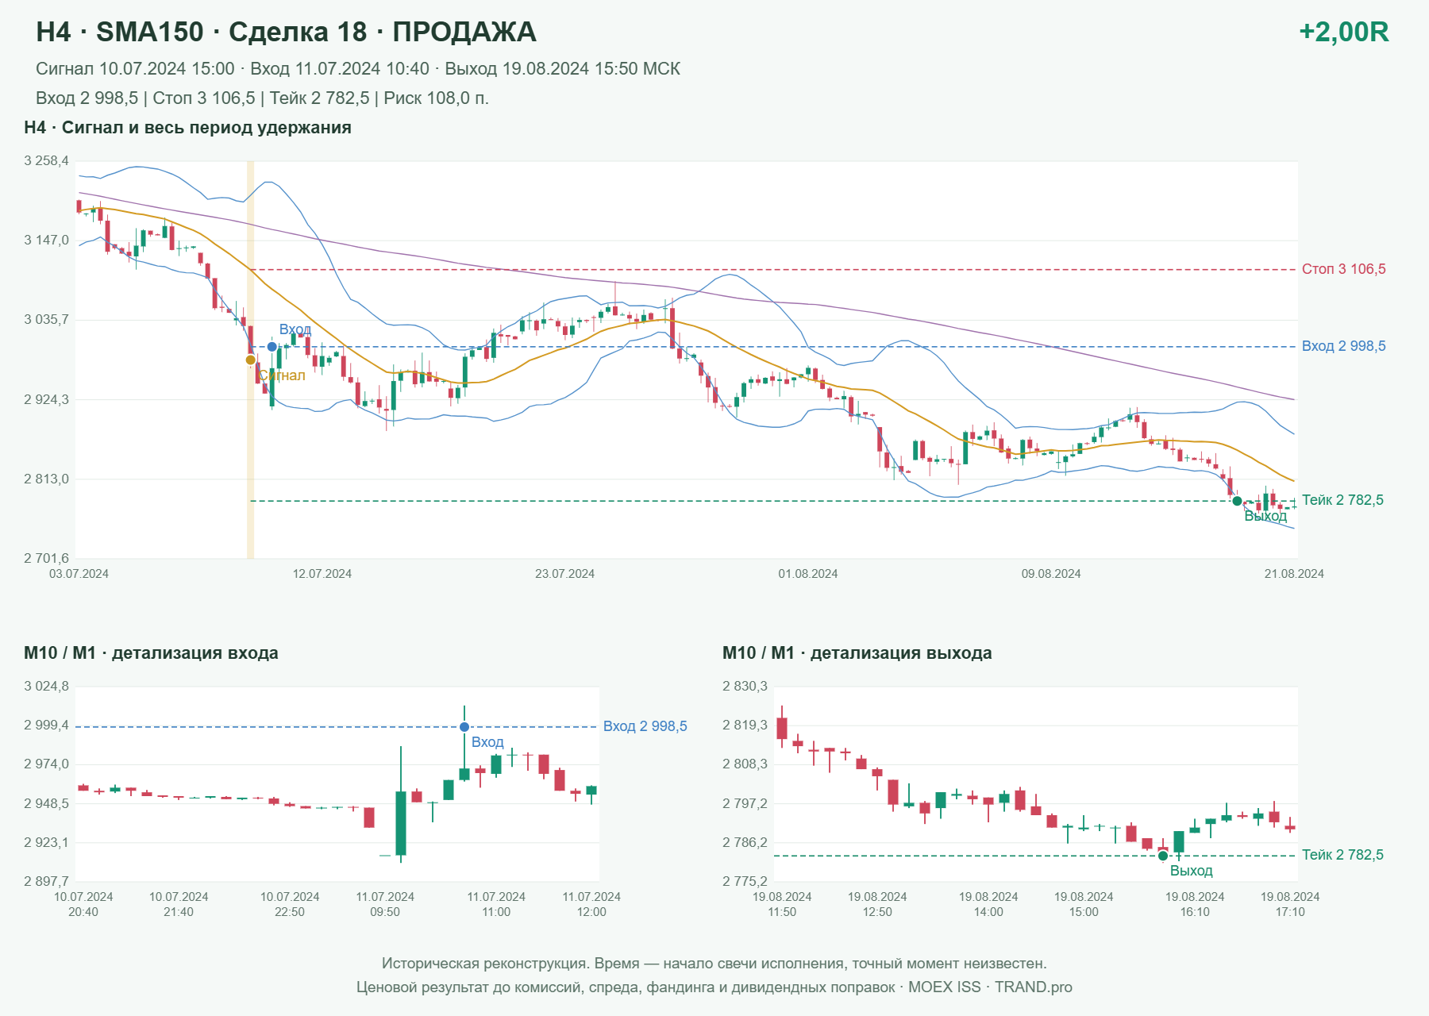Screen dimensions: 1429x1016
Task: Click '11.07.2024 12:00' on entry detail time axis
Action: tap(591, 904)
